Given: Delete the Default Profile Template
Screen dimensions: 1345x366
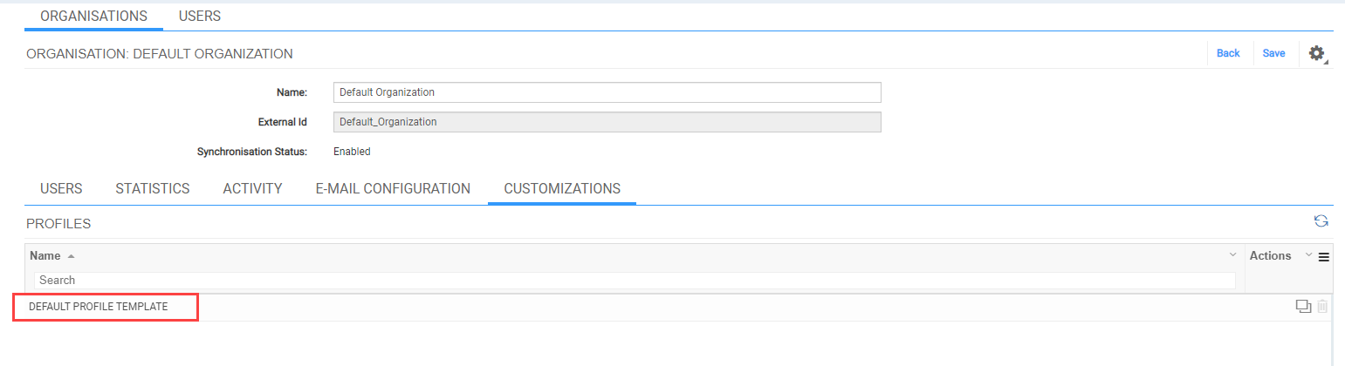Looking at the screenshot, I should click(x=1322, y=306).
